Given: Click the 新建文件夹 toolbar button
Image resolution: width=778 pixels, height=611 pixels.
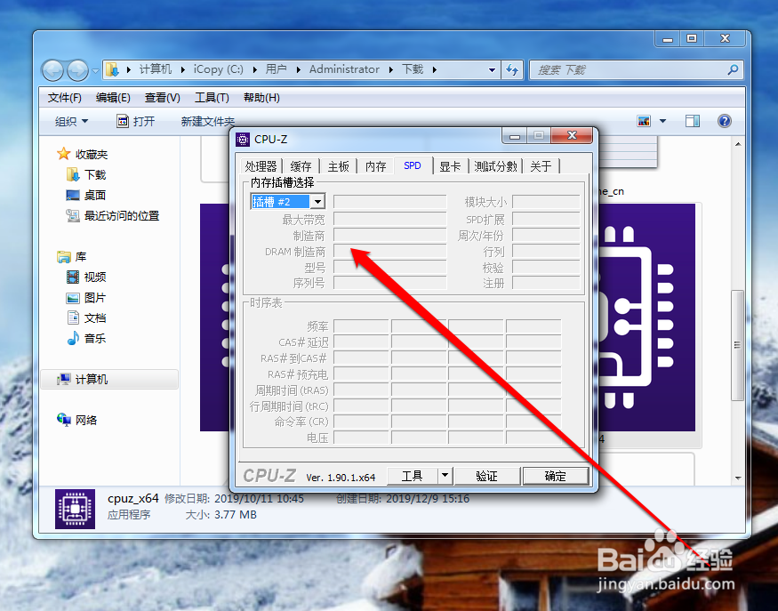Looking at the screenshot, I should click(207, 121).
